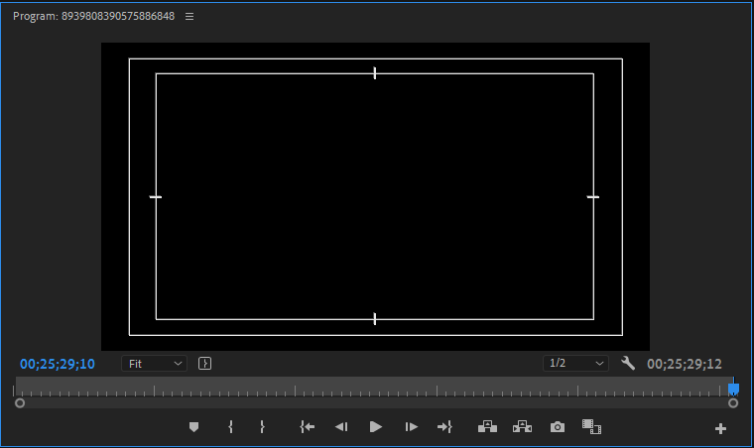Step back one frame
The width and height of the screenshot is (754, 448).
340,427
